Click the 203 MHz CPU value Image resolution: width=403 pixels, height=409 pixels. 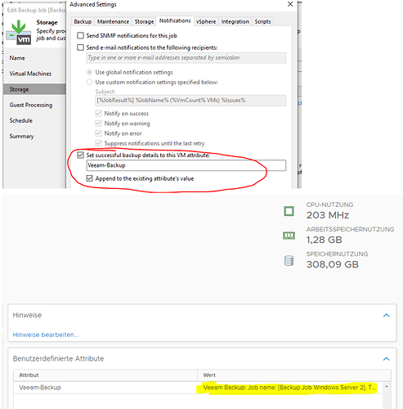[328, 215]
